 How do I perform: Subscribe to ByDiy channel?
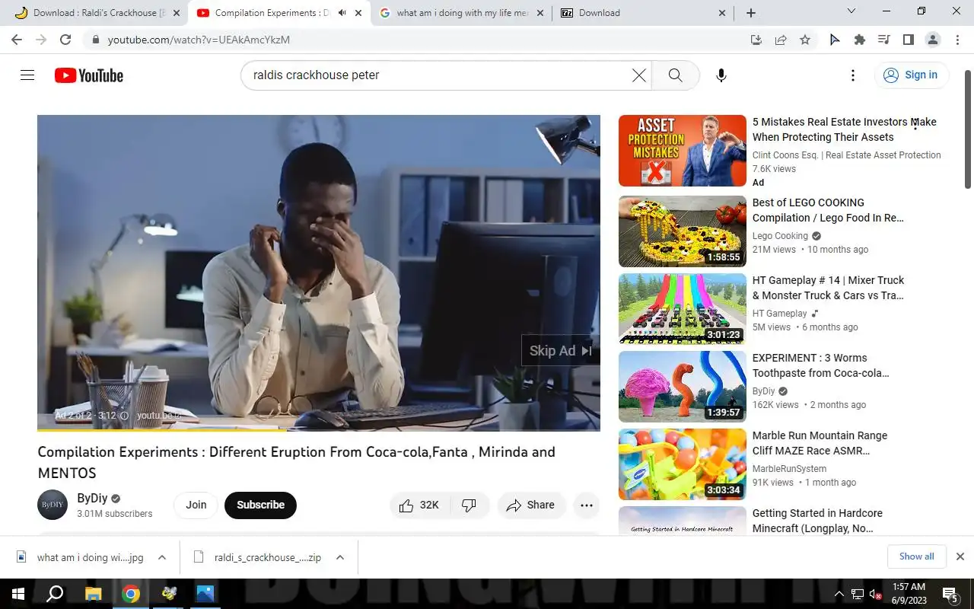260,505
